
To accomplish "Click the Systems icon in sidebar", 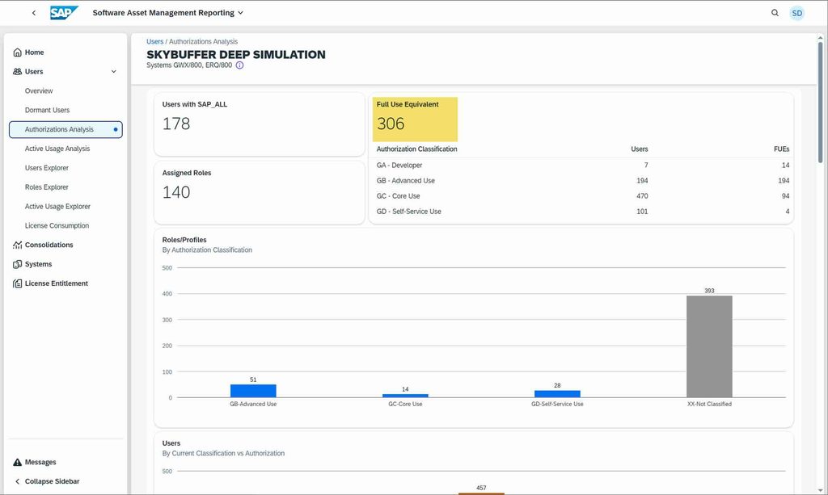I will 18,264.
